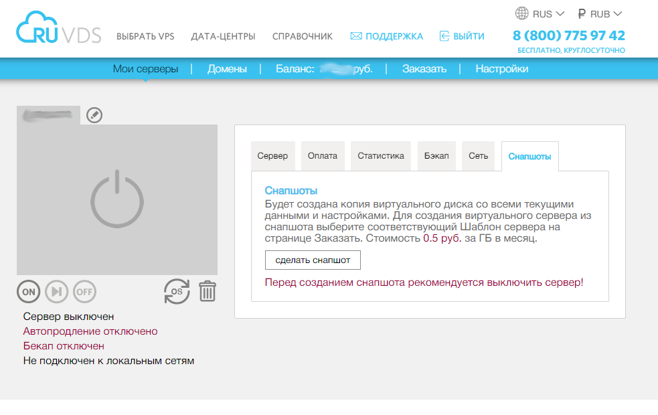Shut down server with OFF button
This screenshot has width=658, height=415.
[x=84, y=292]
